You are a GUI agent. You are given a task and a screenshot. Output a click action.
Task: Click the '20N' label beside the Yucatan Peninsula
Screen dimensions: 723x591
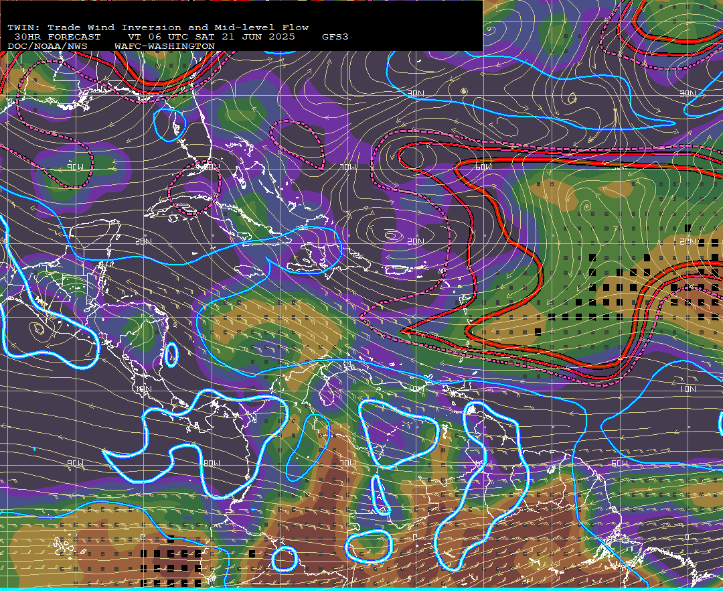coord(144,241)
